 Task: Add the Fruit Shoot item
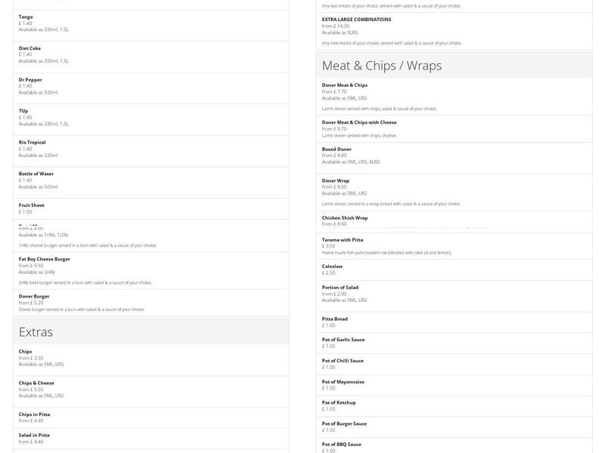point(32,205)
